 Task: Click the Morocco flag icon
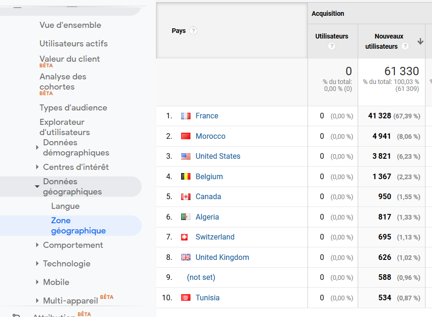coord(185,136)
